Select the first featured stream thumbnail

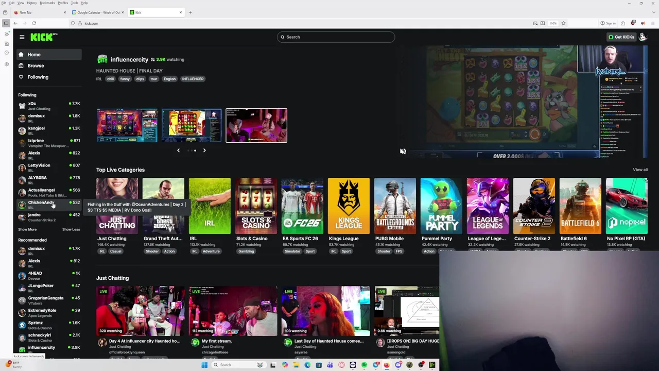tap(127, 125)
